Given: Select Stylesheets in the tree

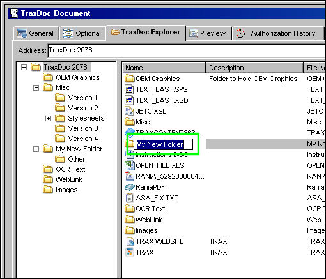Looking at the screenshot, I should pyautogui.click(x=86, y=118).
